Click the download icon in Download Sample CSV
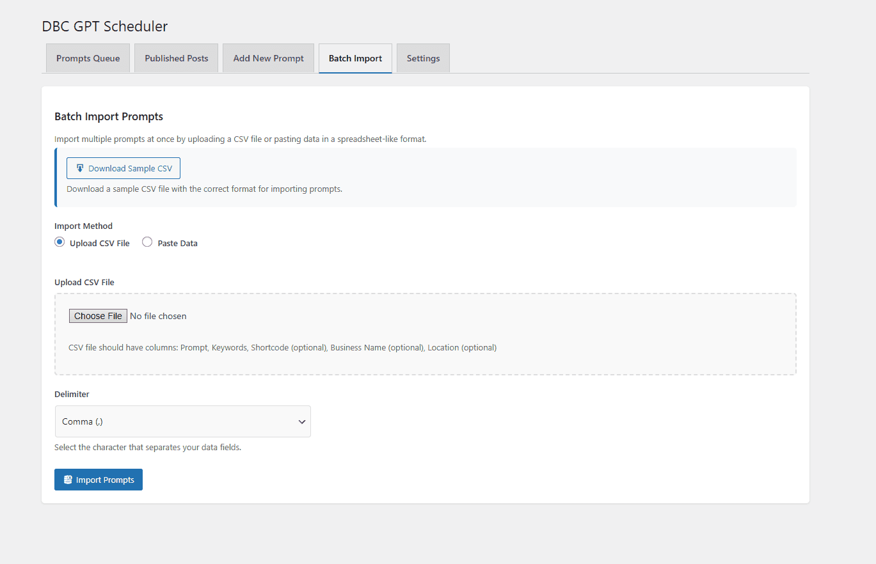This screenshot has height=564, width=876. pos(80,168)
